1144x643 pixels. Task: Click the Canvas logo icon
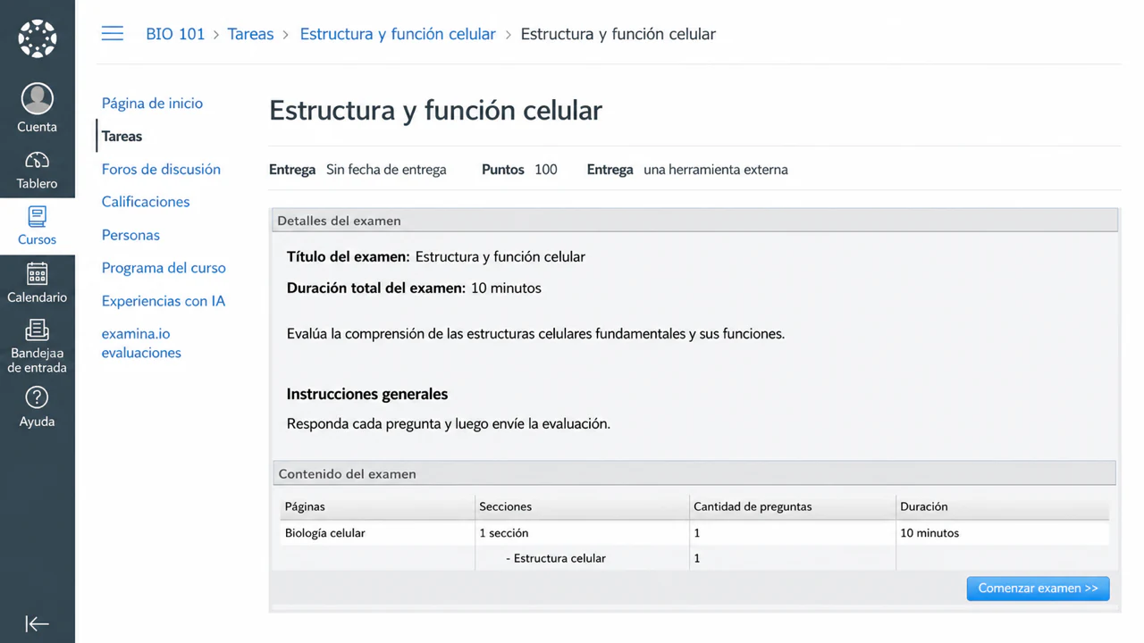pos(38,38)
